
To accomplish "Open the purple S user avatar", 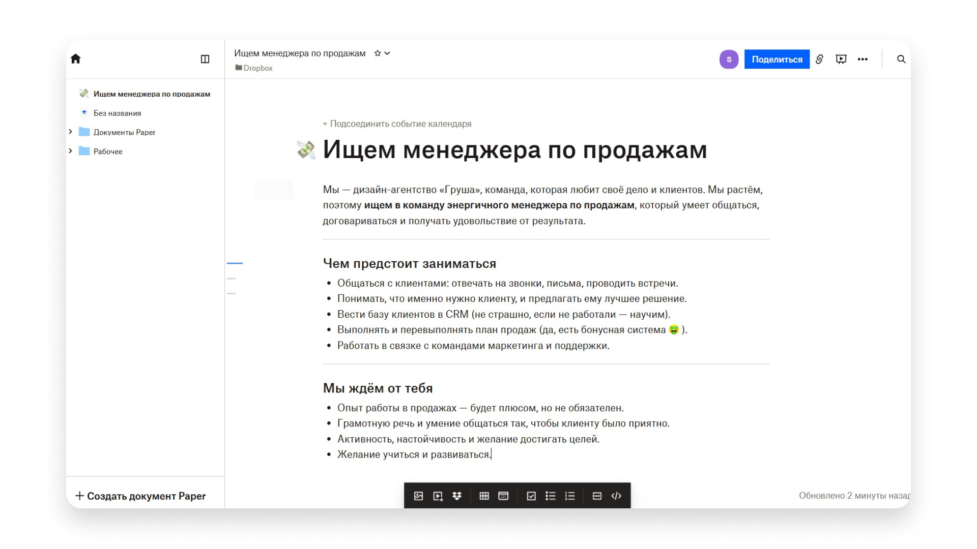I will click(x=729, y=59).
